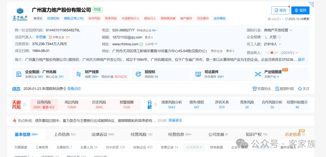Open 涉诉关系 870 analysis
326x157 pixels.
tap(222, 105)
